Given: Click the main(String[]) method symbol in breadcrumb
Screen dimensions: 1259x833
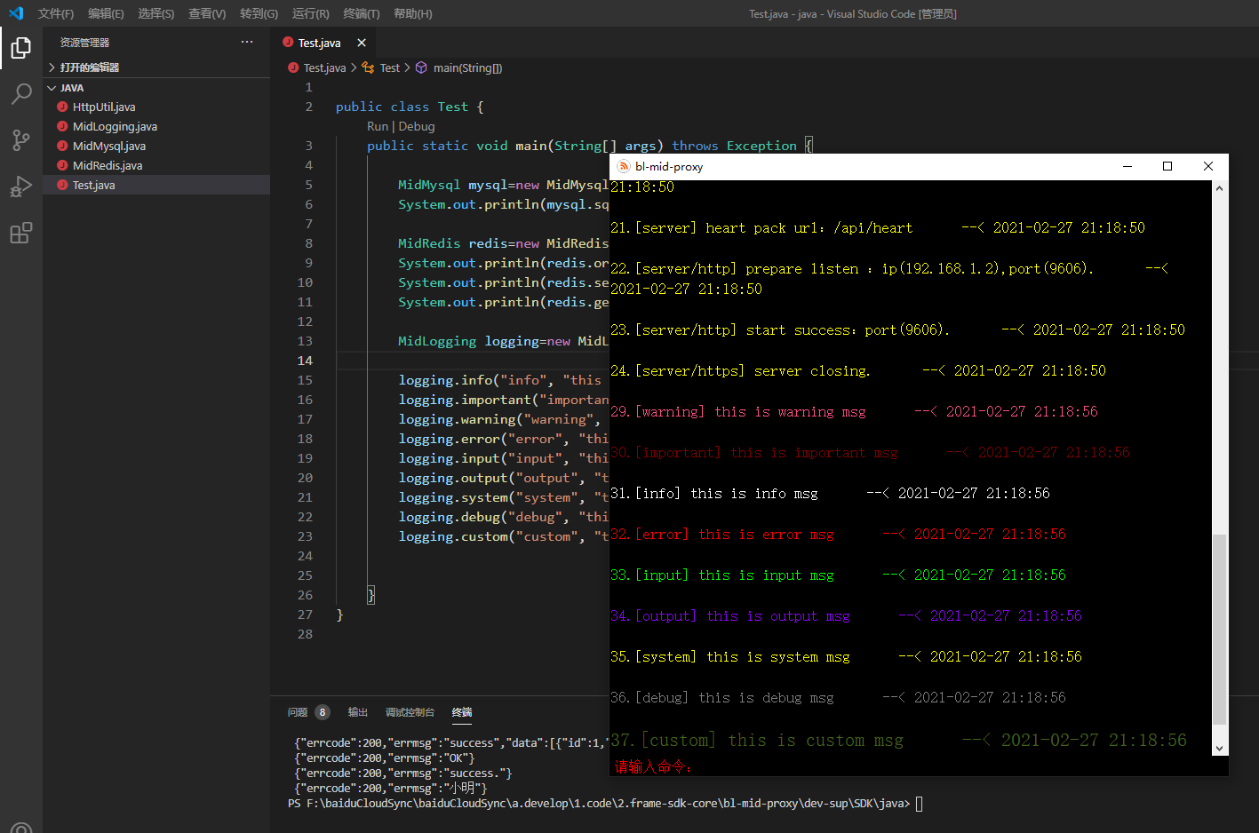Looking at the screenshot, I should pos(468,67).
